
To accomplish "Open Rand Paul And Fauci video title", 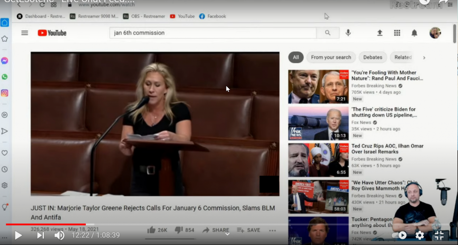I will (387, 76).
